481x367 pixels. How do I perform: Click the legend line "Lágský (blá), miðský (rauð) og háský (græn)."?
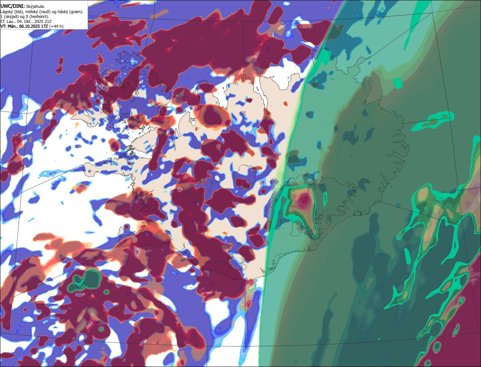42,12
